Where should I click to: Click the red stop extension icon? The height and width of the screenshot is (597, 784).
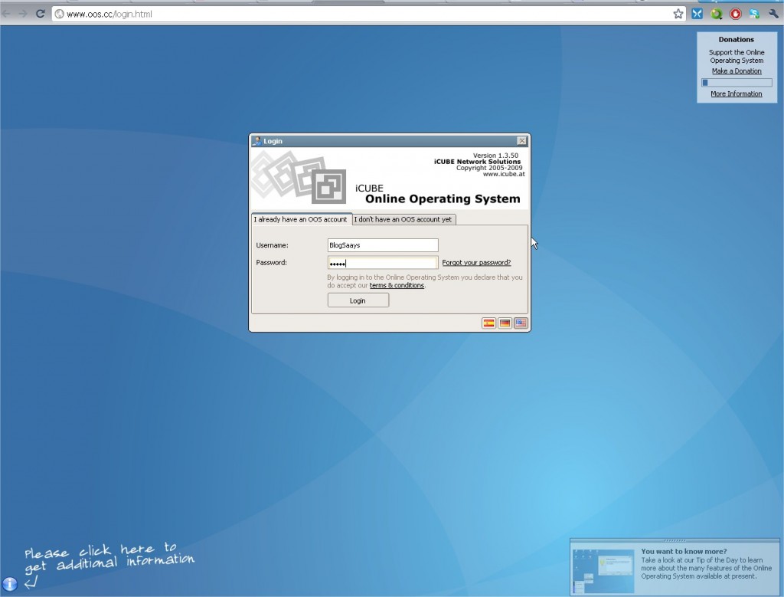coord(735,14)
